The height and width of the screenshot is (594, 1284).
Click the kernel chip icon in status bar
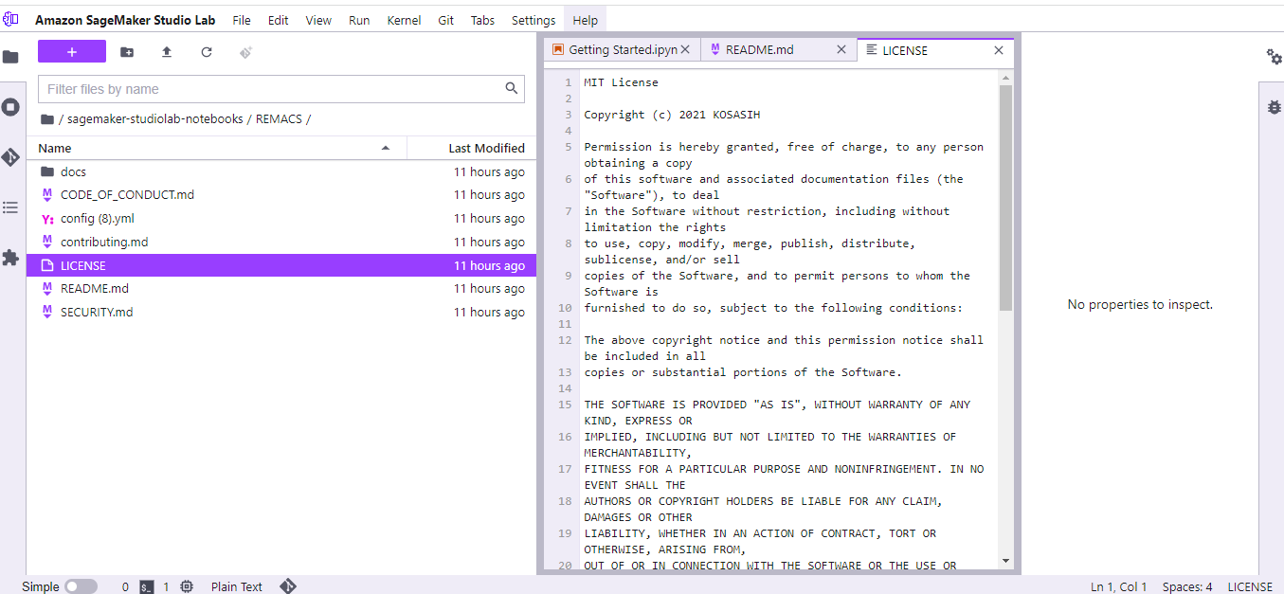[188, 586]
